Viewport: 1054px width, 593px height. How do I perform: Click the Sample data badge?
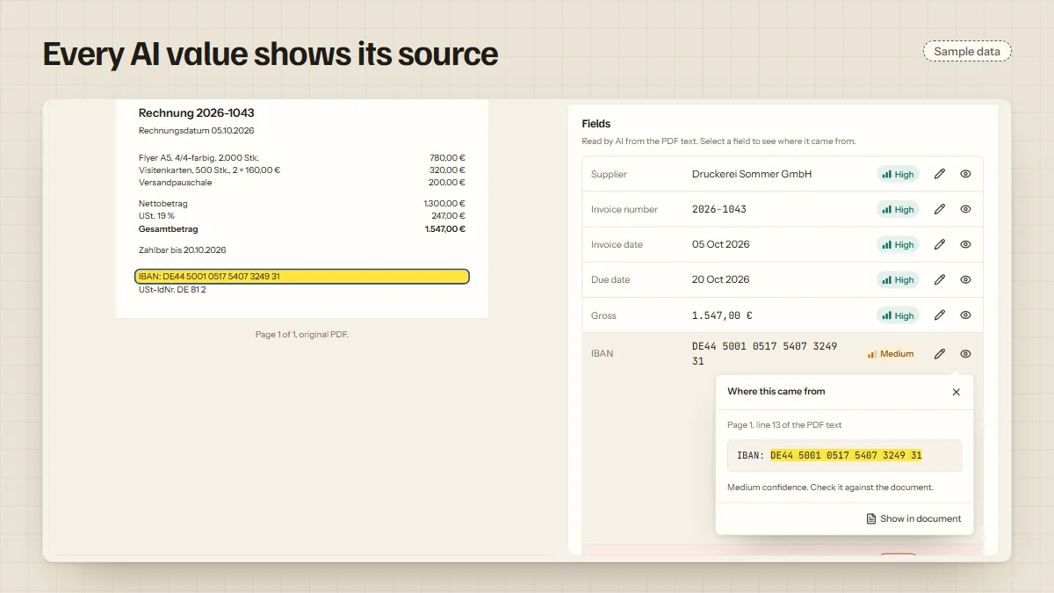pos(967,51)
